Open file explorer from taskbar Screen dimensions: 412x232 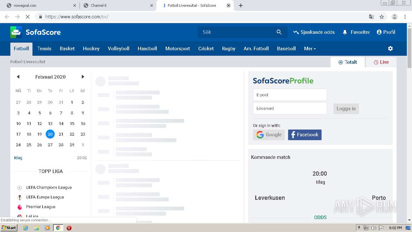coord(36,228)
